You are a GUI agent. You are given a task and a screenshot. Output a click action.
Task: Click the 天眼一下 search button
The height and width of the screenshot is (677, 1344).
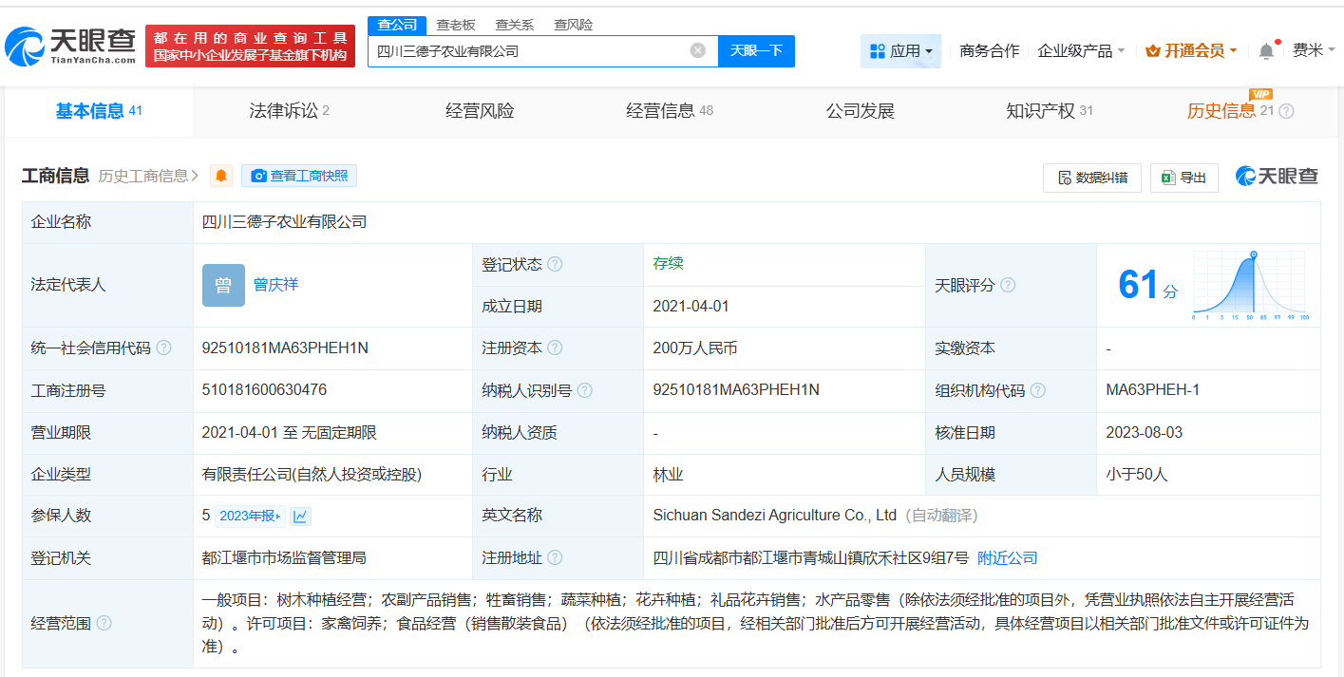pyautogui.click(x=757, y=50)
